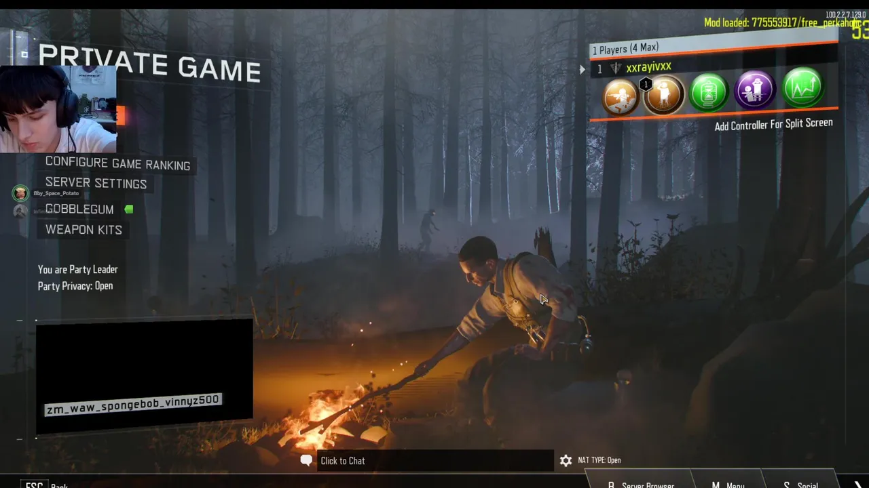Select the green hourglass gobblegum icon
869x488 pixels.
[x=709, y=92]
